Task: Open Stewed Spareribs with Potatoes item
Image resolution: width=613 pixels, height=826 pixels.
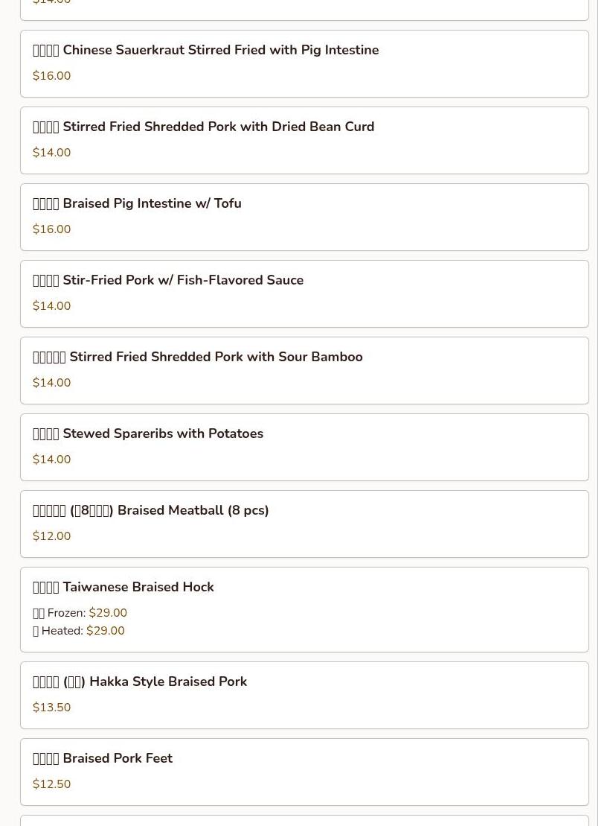Action: (304, 447)
